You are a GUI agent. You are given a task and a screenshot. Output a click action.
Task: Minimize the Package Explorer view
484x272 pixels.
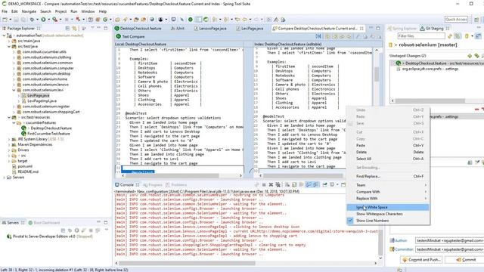pos(99,28)
